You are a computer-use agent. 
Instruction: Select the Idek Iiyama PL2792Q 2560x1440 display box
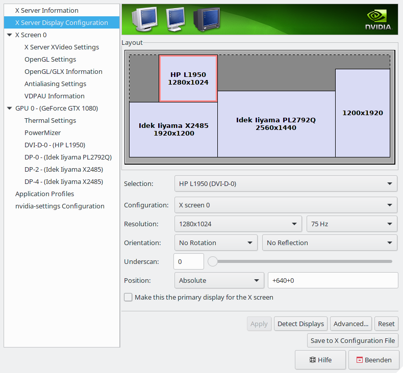pos(276,124)
